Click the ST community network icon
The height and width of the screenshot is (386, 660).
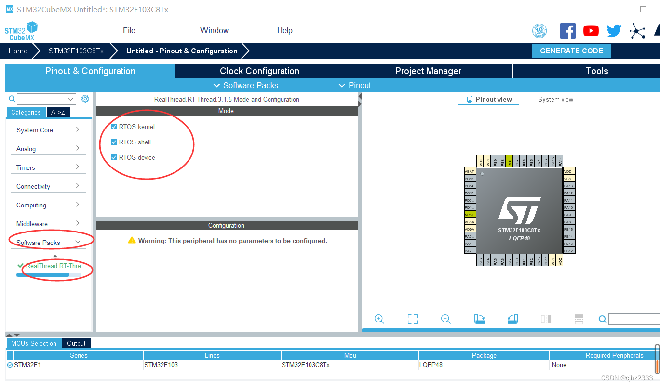tap(637, 31)
